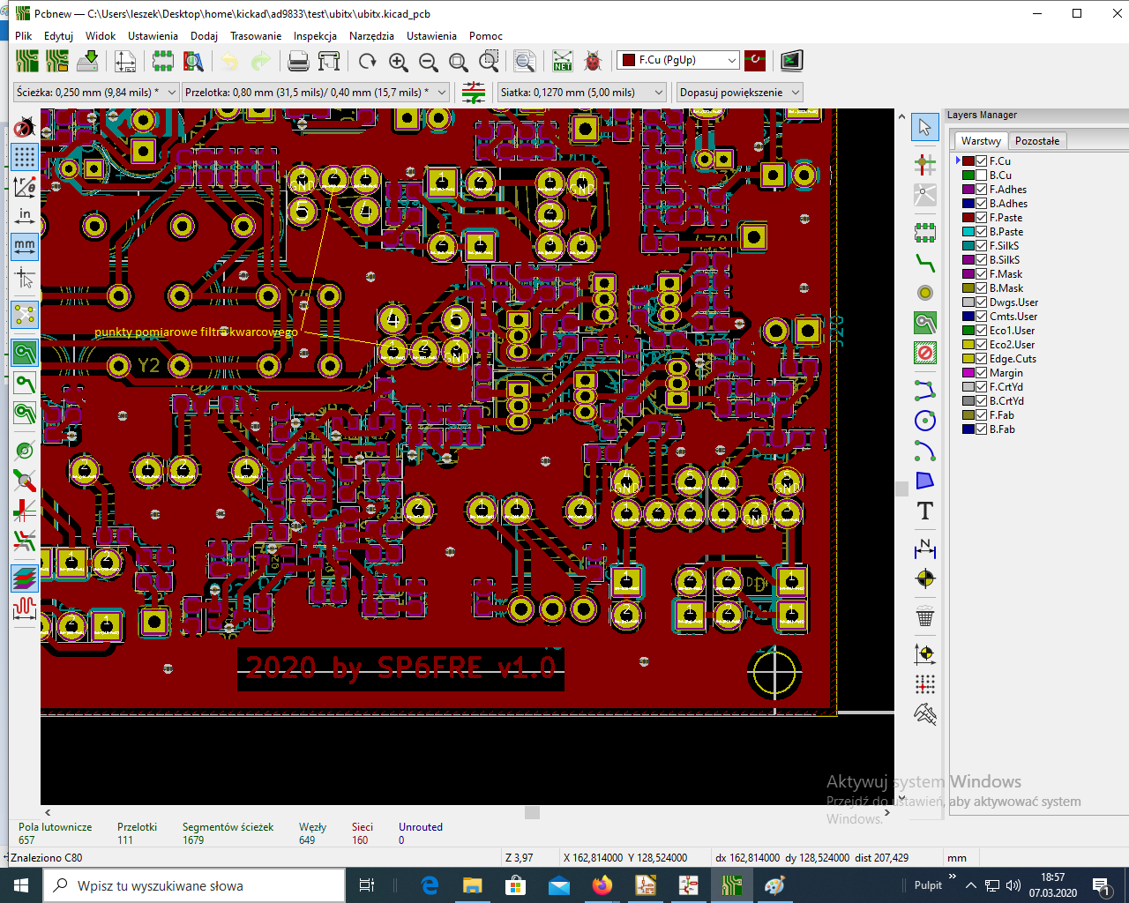
Task: Click the F.Mask layer color swatch
Action: (968, 274)
